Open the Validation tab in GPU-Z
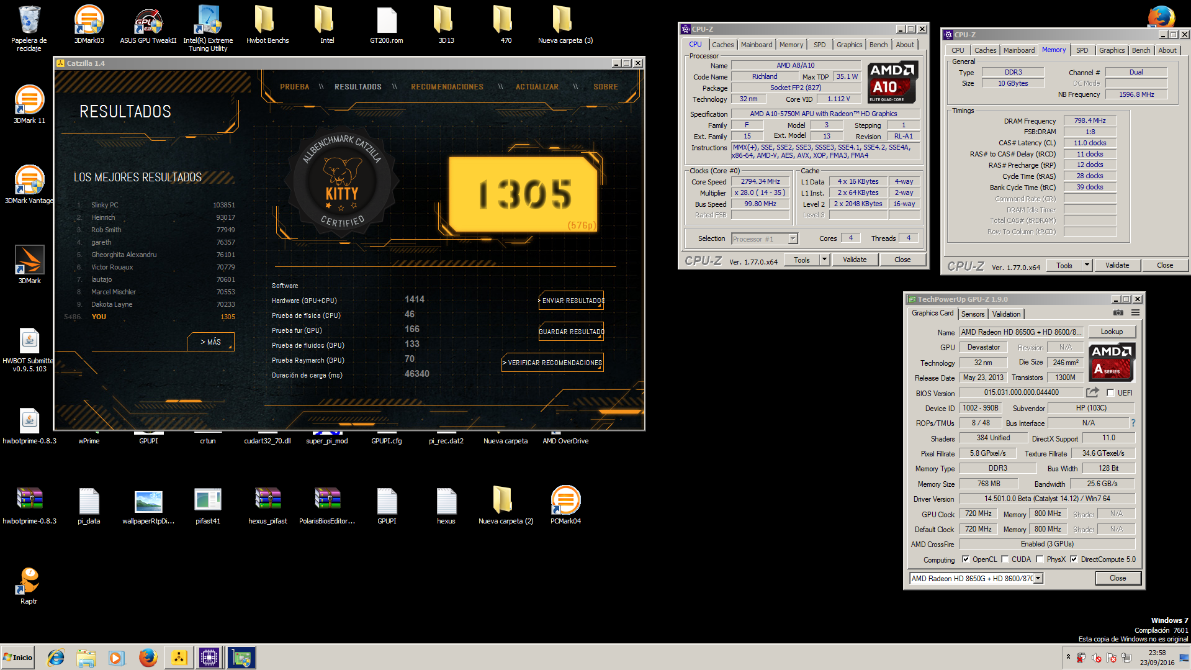Screen dimensions: 1191x670 coord(1006,314)
